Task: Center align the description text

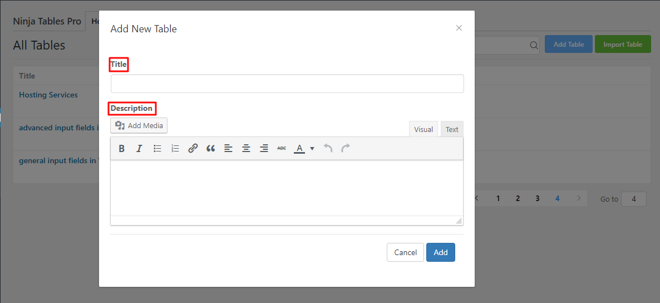Action: pos(246,149)
